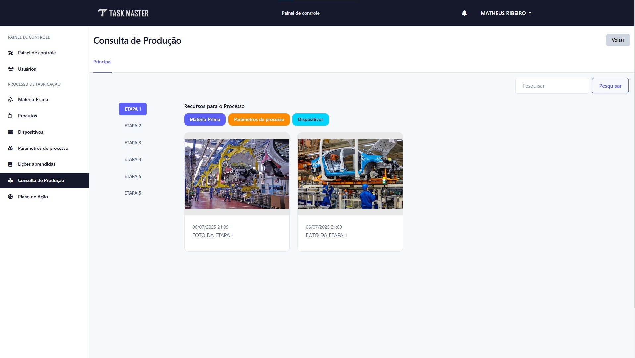Click the Dispositivos sidebar icon
Viewport: 635px width, 358px height.
point(10,132)
